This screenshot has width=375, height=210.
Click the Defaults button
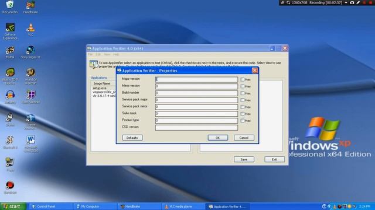pyautogui.click(x=132, y=138)
